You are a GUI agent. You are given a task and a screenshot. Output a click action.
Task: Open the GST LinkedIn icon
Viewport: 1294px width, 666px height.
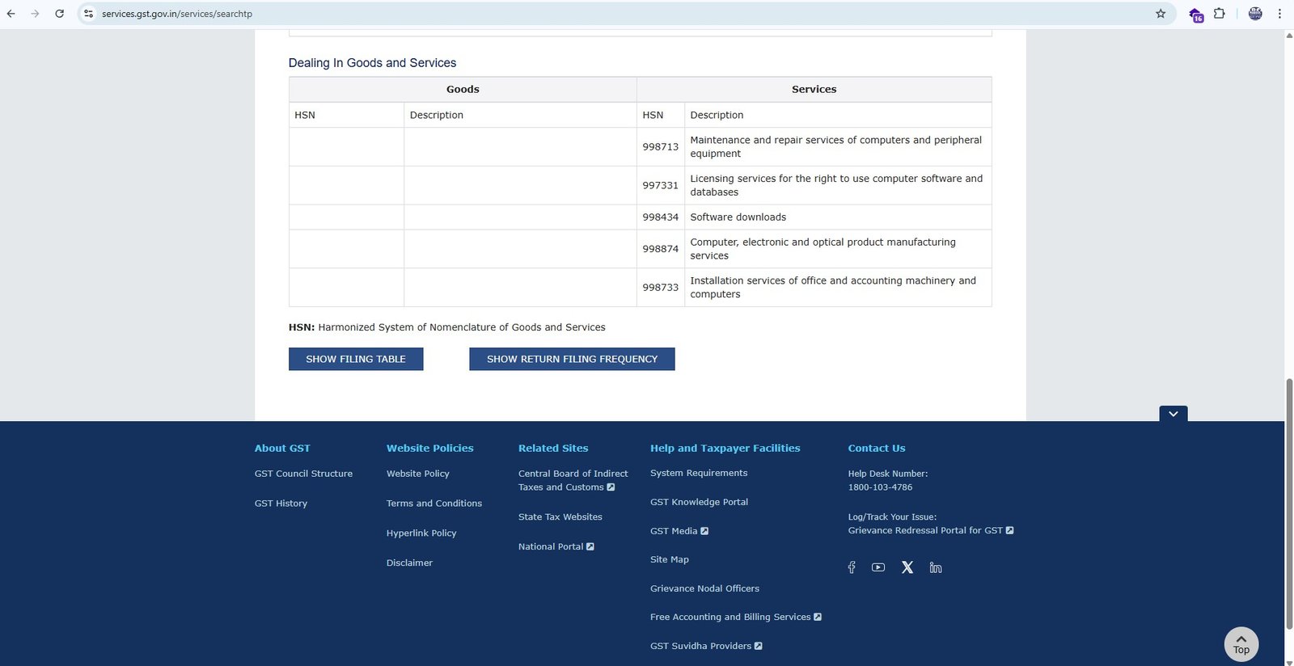936,567
